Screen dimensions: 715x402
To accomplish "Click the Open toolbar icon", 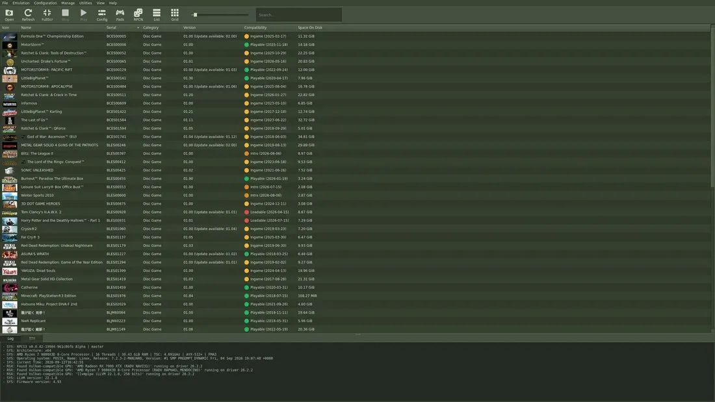I will pyautogui.click(x=9, y=14).
